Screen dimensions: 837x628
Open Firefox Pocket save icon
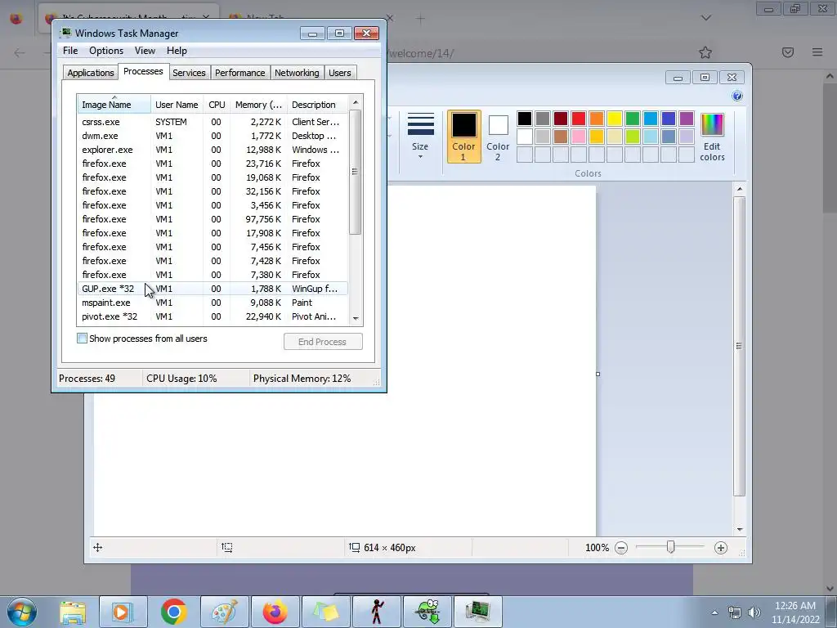coord(788,52)
